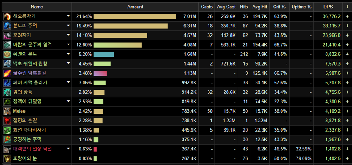Click the plus button in header row

[x=347, y=7]
